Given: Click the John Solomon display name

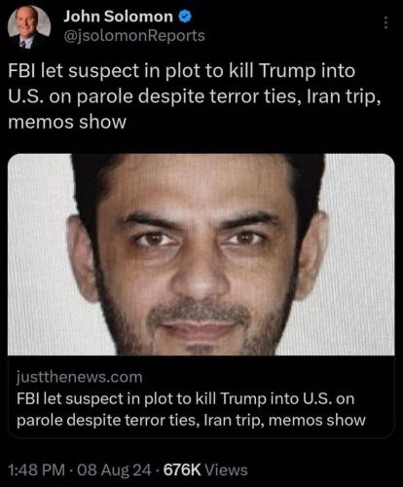Looking at the screenshot, I should [119, 17].
